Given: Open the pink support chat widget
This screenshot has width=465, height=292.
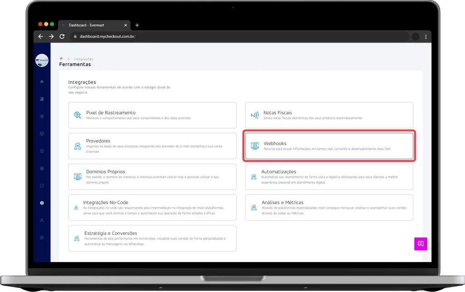Looking at the screenshot, I should coord(420,244).
